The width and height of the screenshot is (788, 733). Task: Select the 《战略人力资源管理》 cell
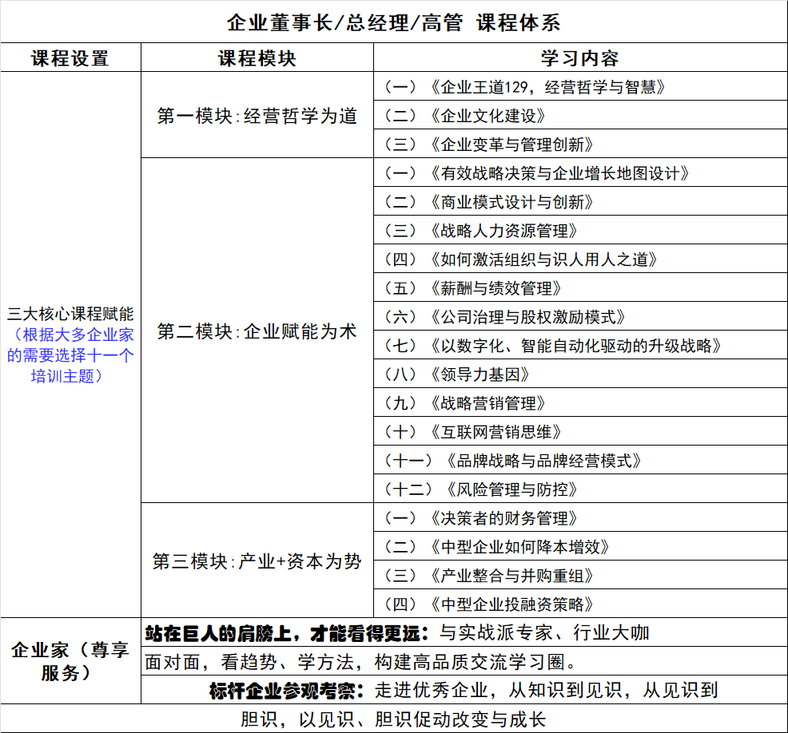pos(481,231)
